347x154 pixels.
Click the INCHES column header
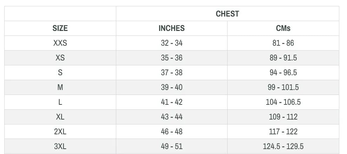coord(171,28)
